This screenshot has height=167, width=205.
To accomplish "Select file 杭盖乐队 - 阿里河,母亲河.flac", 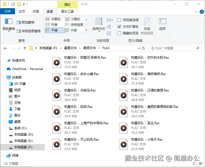I will click(x=79, y=62).
